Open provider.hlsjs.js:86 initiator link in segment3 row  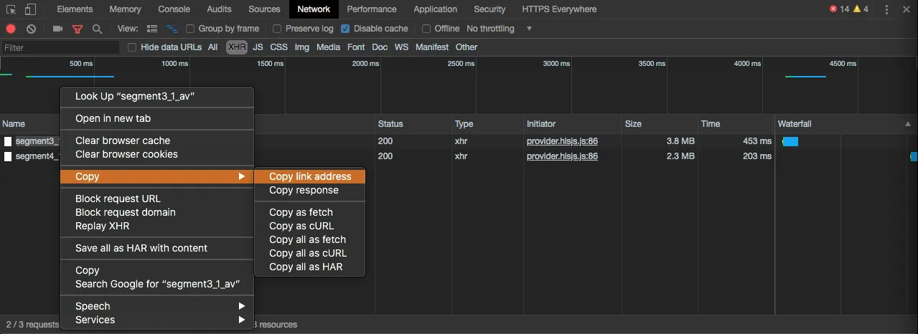pyautogui.click(x=562, y=141)
